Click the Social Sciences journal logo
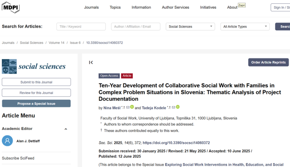The image size is (290, 167). [34, 66]
